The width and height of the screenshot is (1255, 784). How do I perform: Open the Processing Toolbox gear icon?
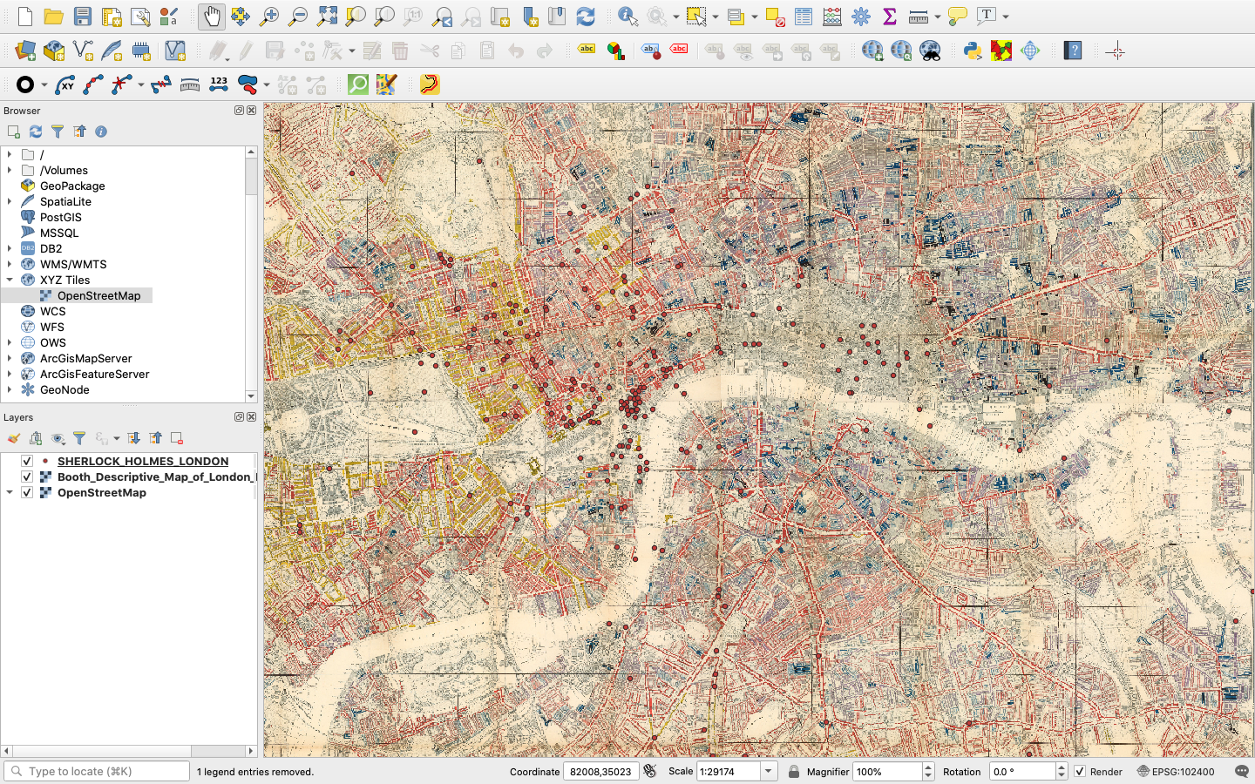861,17
